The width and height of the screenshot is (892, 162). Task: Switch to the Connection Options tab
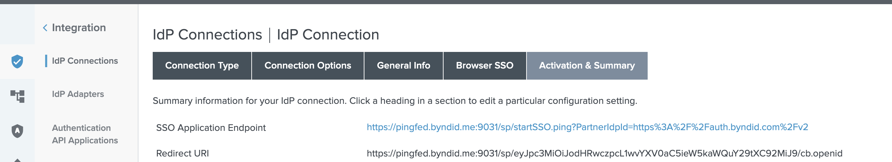tap(308, 66)
